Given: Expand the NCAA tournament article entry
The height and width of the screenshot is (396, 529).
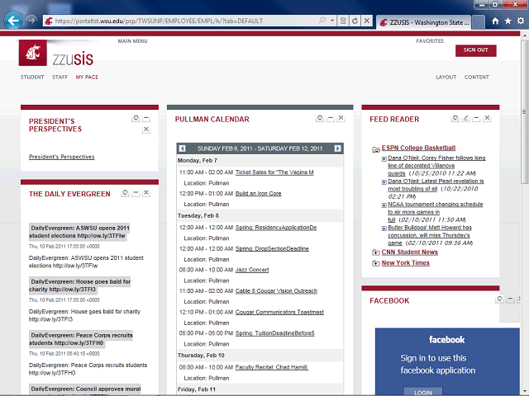Looking at the screenshot, I should click(x=384, y=204).
